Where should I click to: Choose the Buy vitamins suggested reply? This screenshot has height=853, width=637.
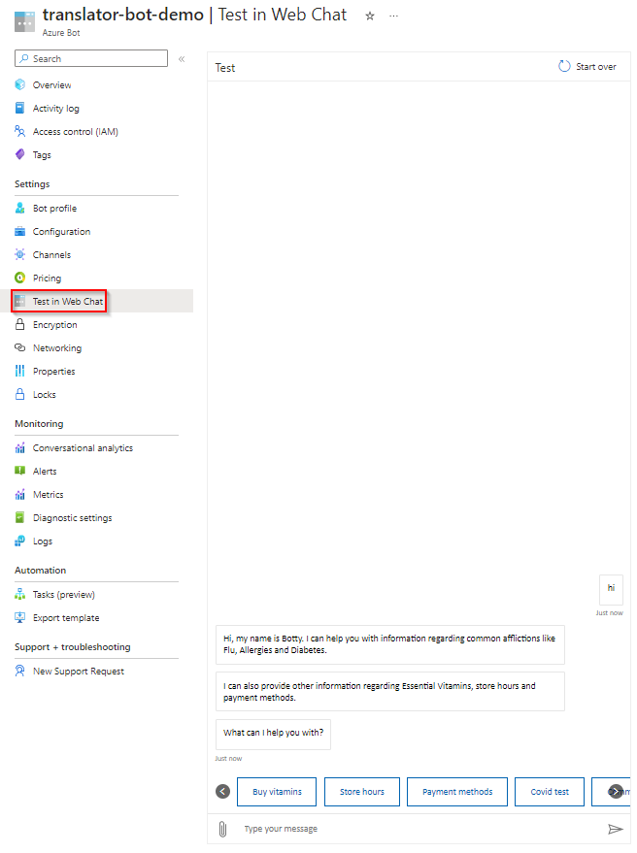coord(277,792)
